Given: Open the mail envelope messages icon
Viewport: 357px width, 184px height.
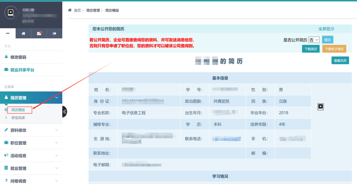Looking at the screenshot, I should coord(39,33).
